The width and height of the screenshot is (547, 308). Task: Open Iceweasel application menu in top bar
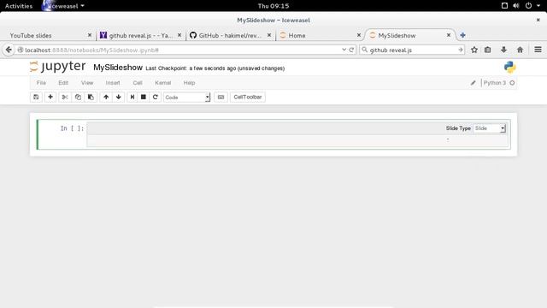tap(63, 6)
